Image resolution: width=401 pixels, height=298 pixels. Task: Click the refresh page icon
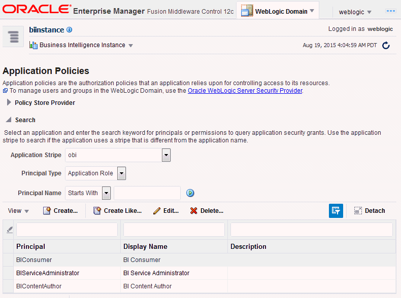point(386,46)
